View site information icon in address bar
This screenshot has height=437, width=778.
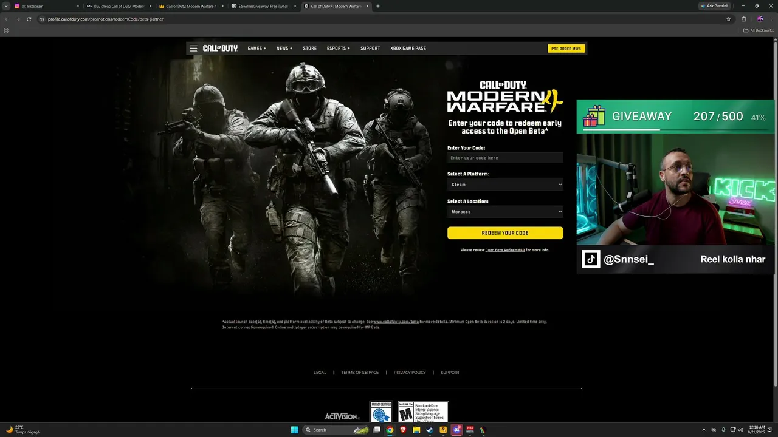pos(42,19)
